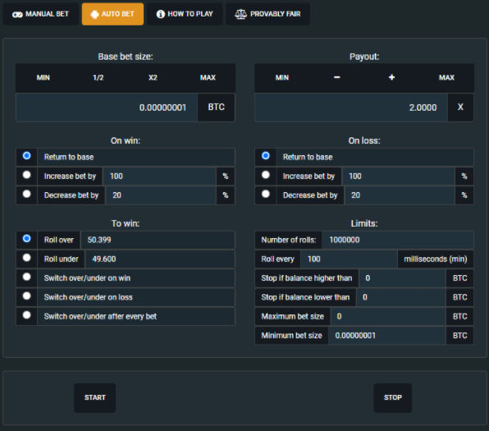Stop the auto betting
The image size is (489, 431).
click(393, 398)
